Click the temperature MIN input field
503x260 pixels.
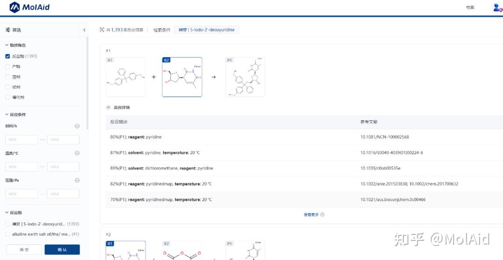[x=21, y=167]
